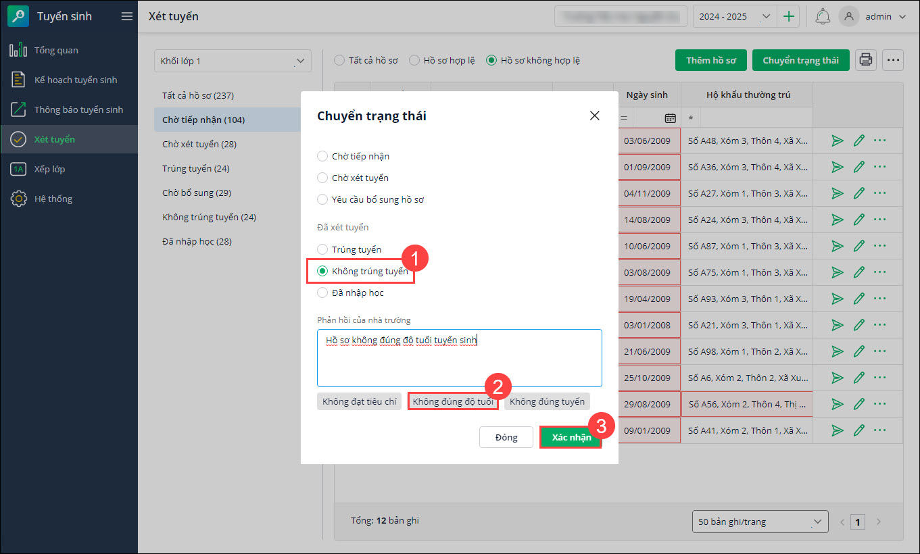Viewport: 920px width, 554px height.
Task: Click edit pencil for row 09/01/2009
Action: click(x=859, y=430)
